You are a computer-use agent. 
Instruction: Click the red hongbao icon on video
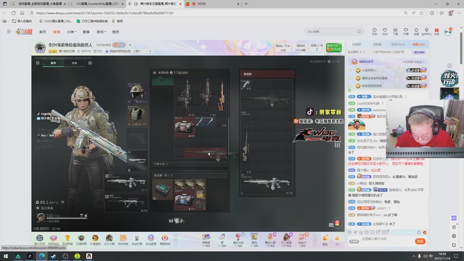point(337,223)
